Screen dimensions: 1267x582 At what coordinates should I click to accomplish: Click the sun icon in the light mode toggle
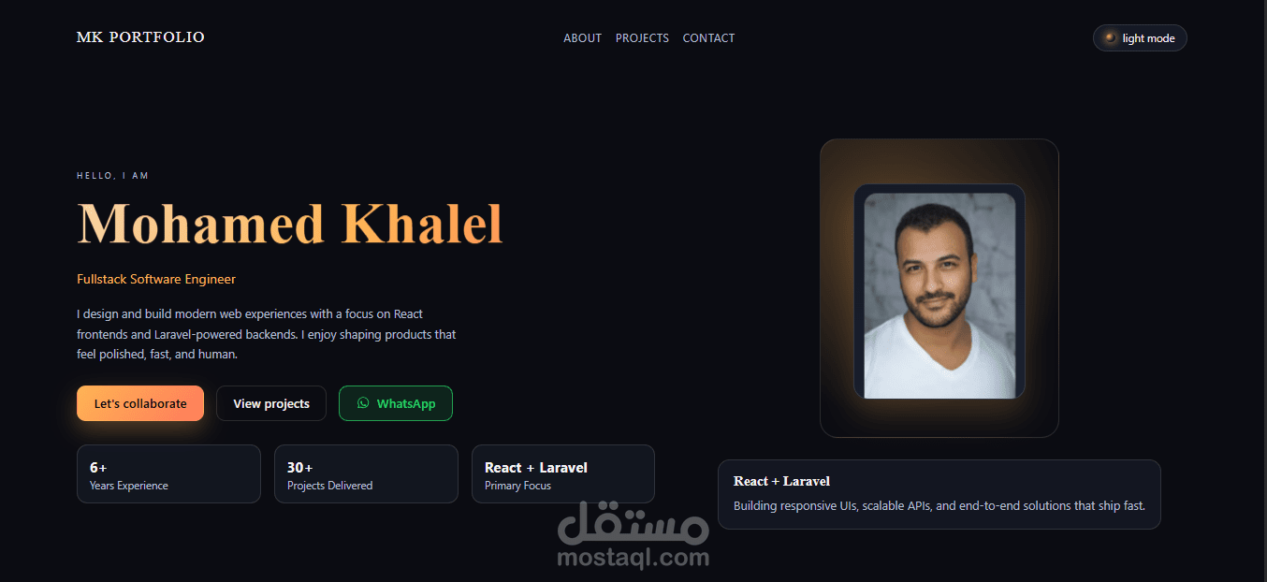coord(1111,38)
